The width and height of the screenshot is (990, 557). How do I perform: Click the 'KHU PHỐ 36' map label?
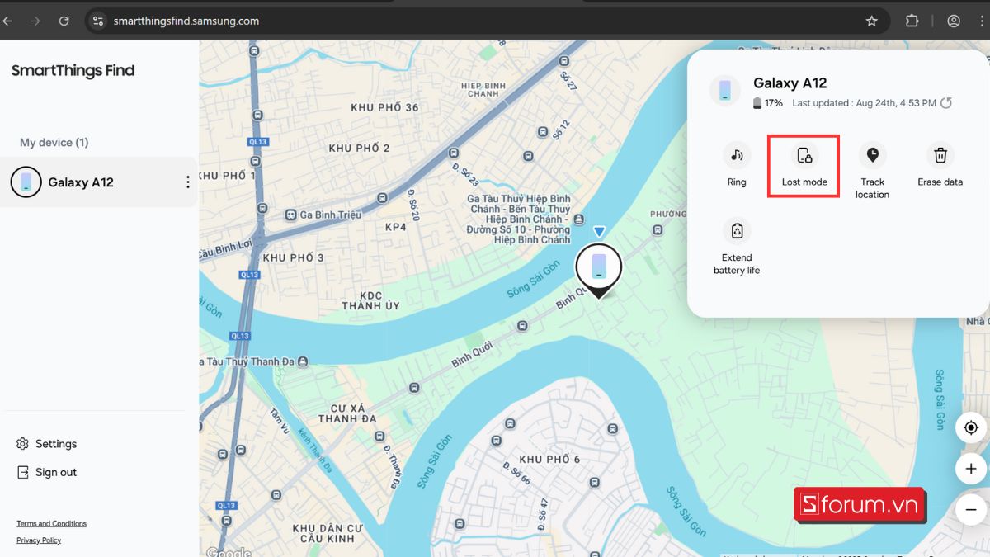(384, 107)
